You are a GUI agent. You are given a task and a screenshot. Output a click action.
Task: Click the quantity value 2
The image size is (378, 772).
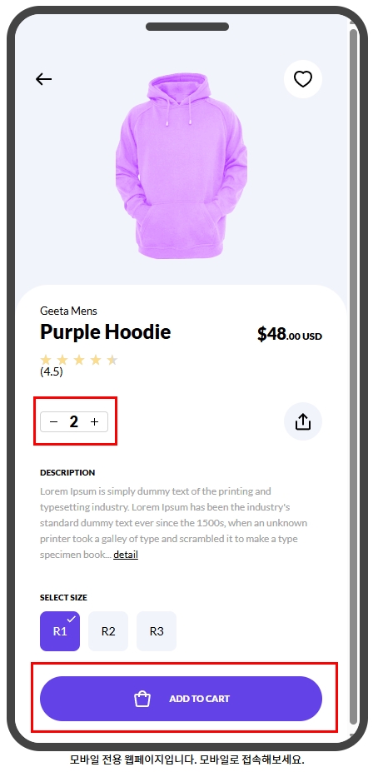[x=74, y=422]
